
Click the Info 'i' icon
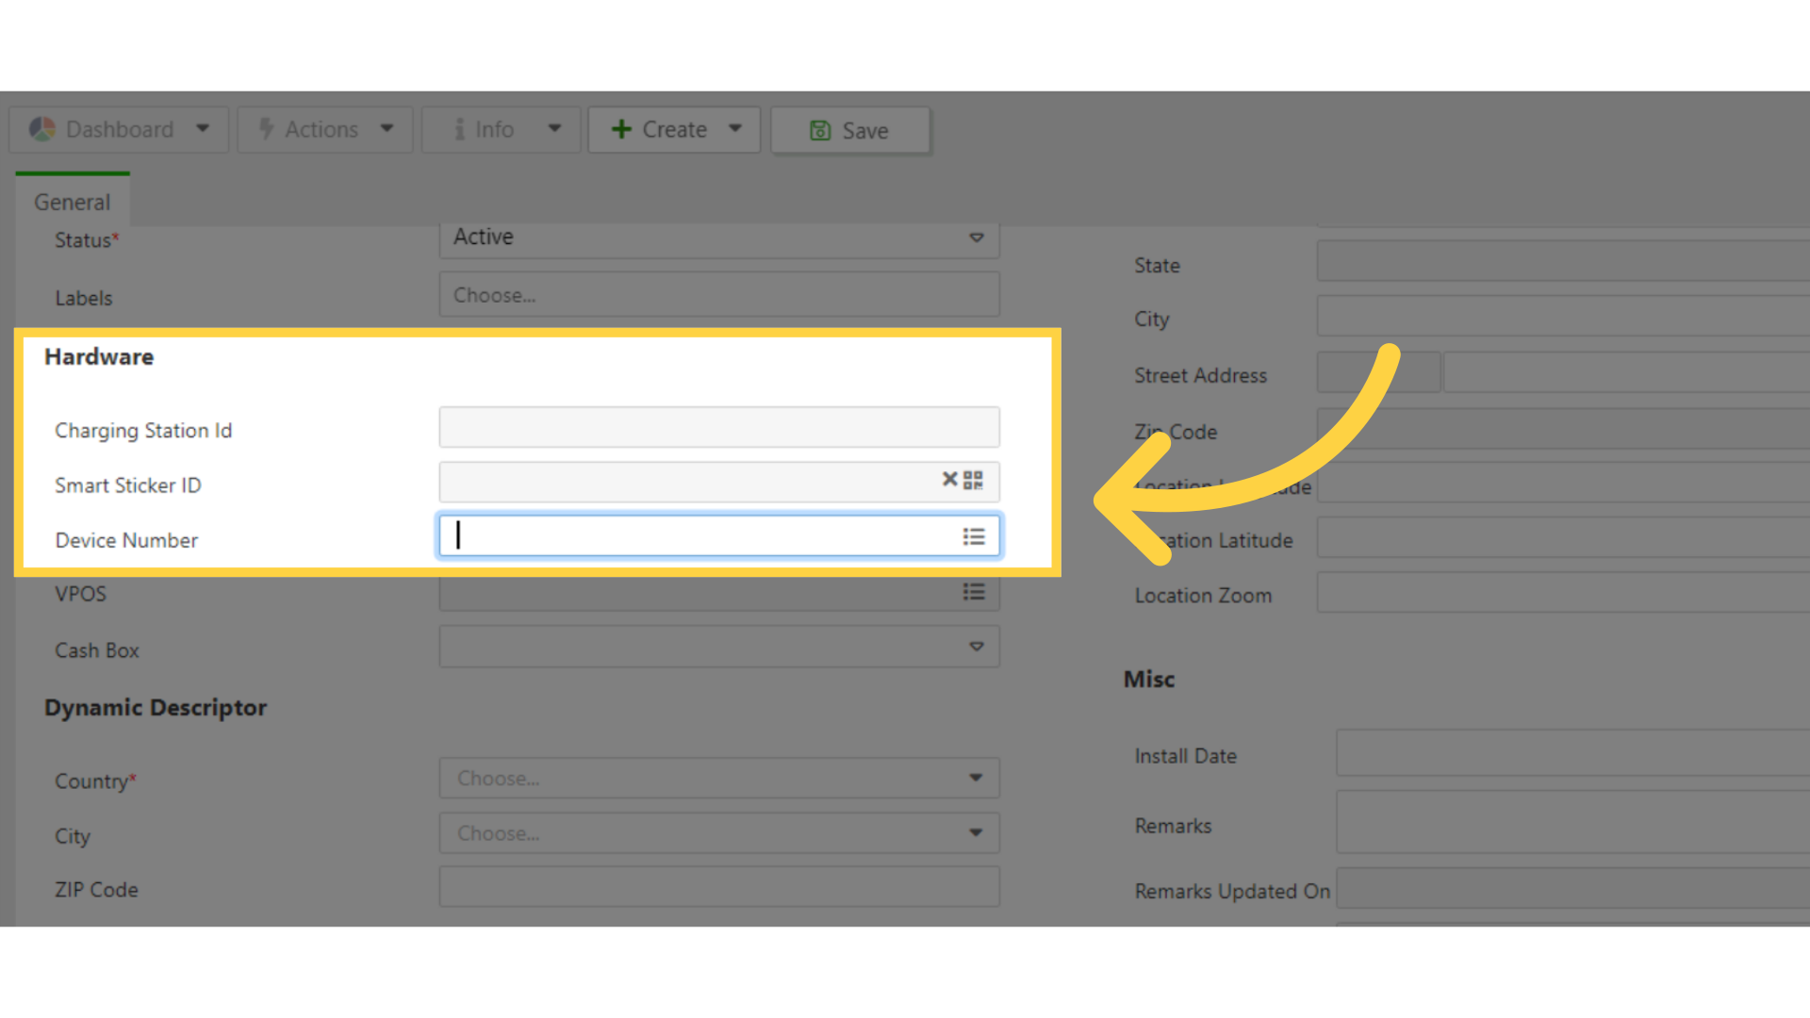[x=459, y=129]
